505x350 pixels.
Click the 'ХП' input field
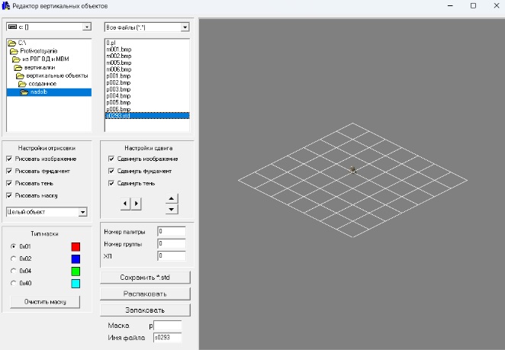click(172, 255)
